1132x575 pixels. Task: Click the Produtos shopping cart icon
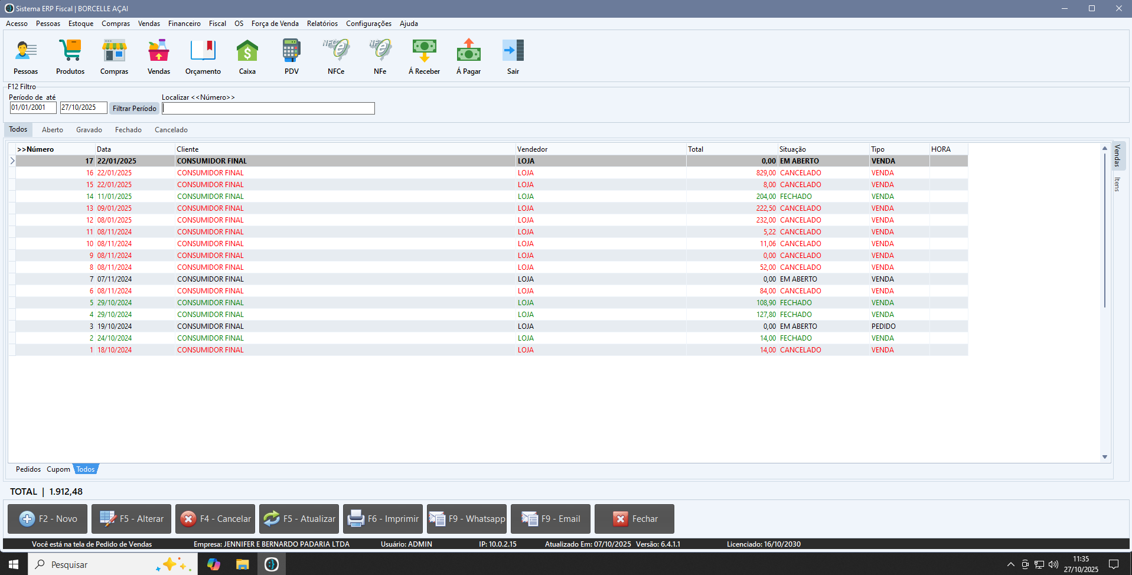(70, 57)
